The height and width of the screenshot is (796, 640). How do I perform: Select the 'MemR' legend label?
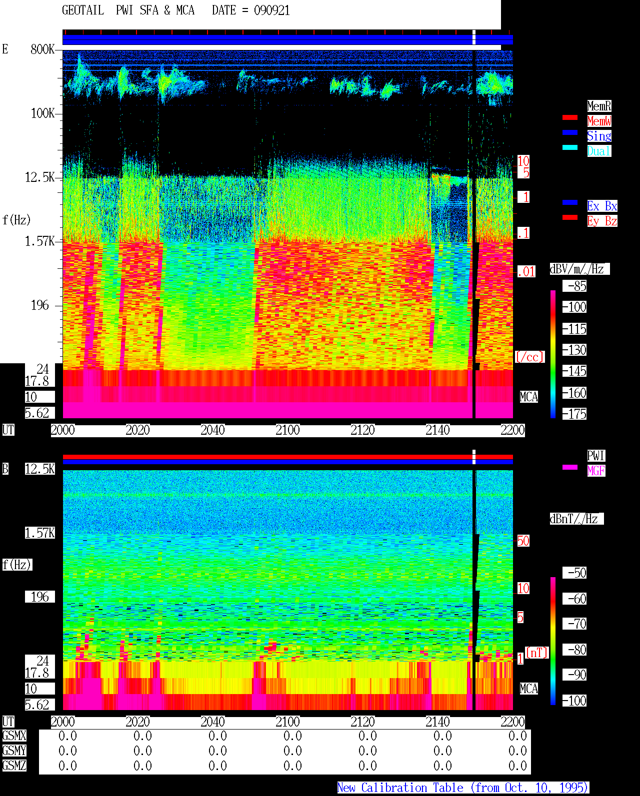click(599, 106)
